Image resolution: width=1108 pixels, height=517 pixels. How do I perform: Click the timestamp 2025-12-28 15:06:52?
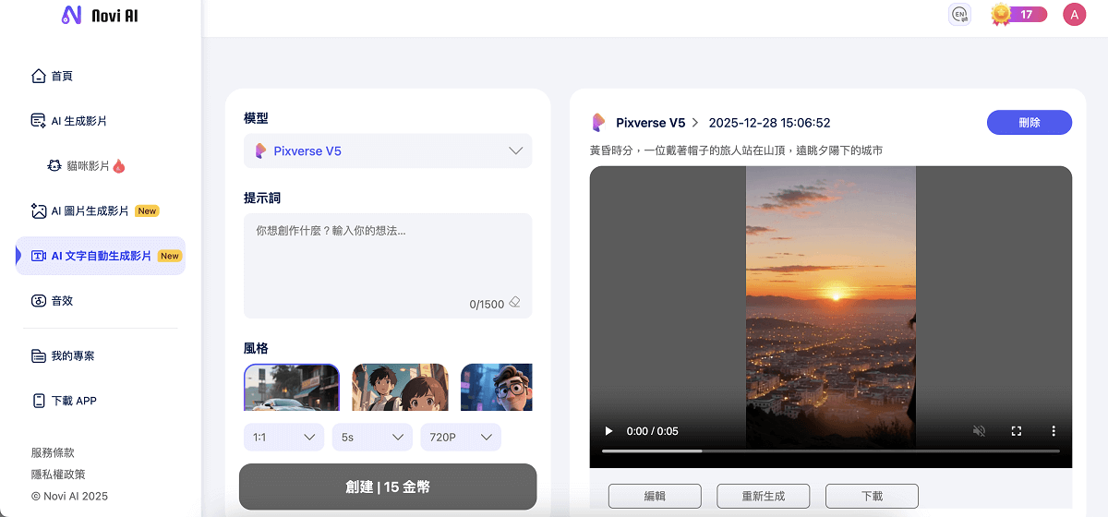pyautogui.click(x=769, y=123)
